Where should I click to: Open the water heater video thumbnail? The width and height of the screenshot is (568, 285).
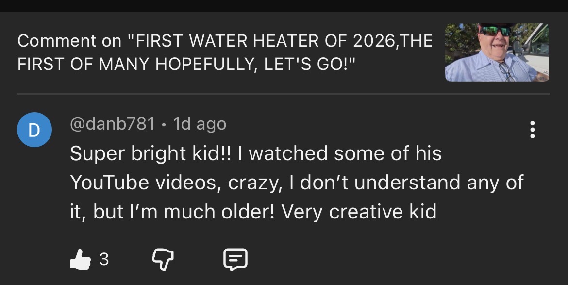pyautogui.click(x=497, y=52)
